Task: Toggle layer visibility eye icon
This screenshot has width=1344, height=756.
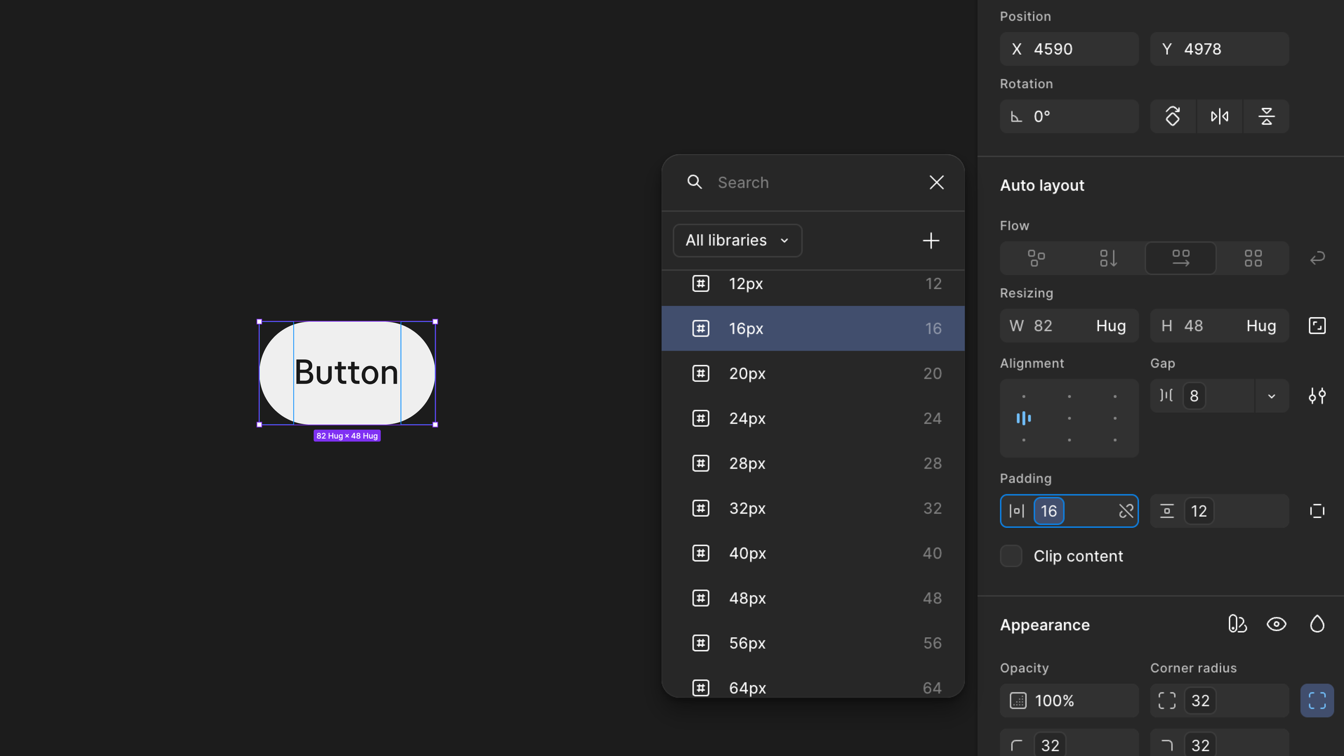Action: click(x=1276, y=624)
